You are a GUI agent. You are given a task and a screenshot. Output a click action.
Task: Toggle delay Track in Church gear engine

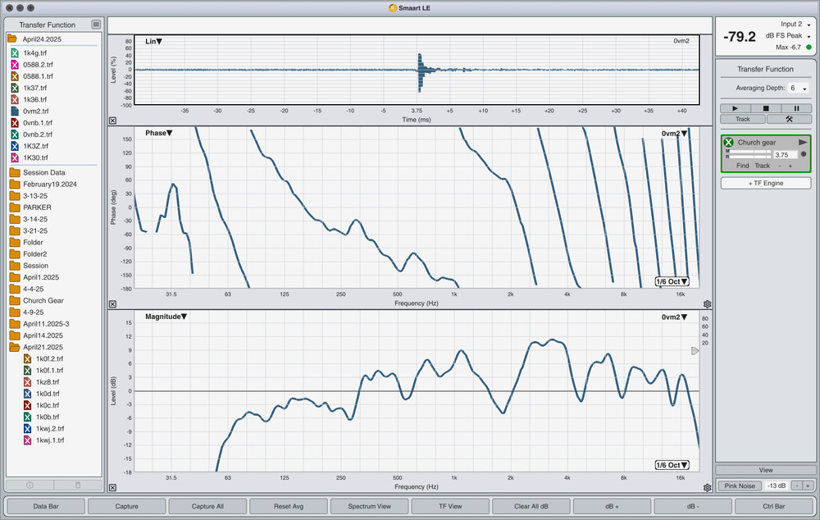(x=762, y=166)
